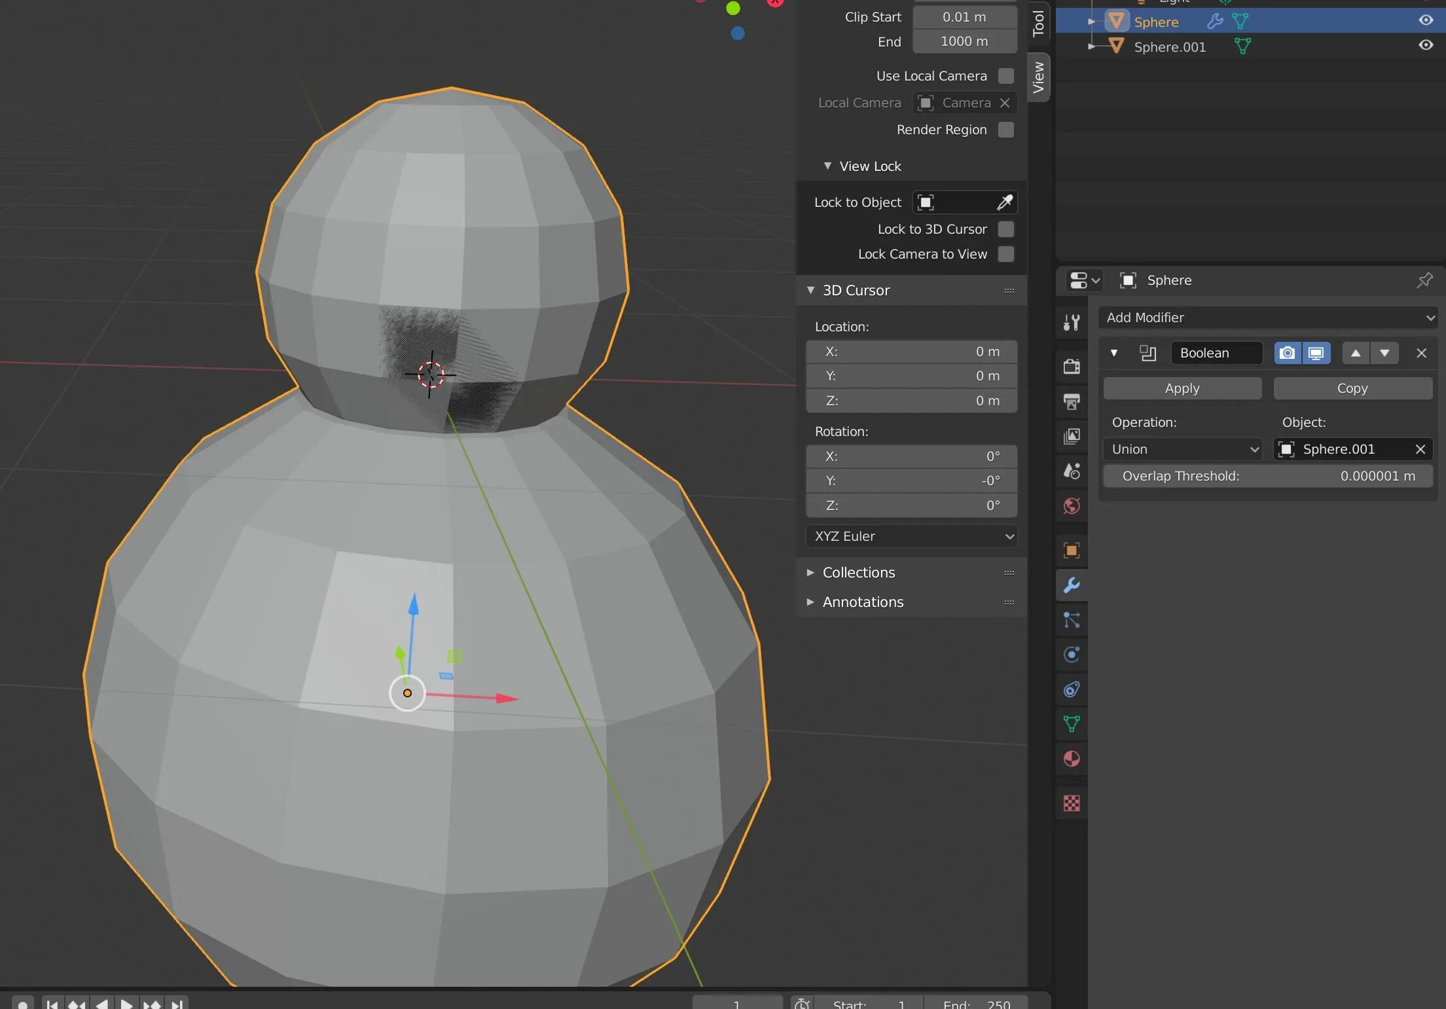Hide Sphere.001 using its eye icon

tap(1426, 45)
